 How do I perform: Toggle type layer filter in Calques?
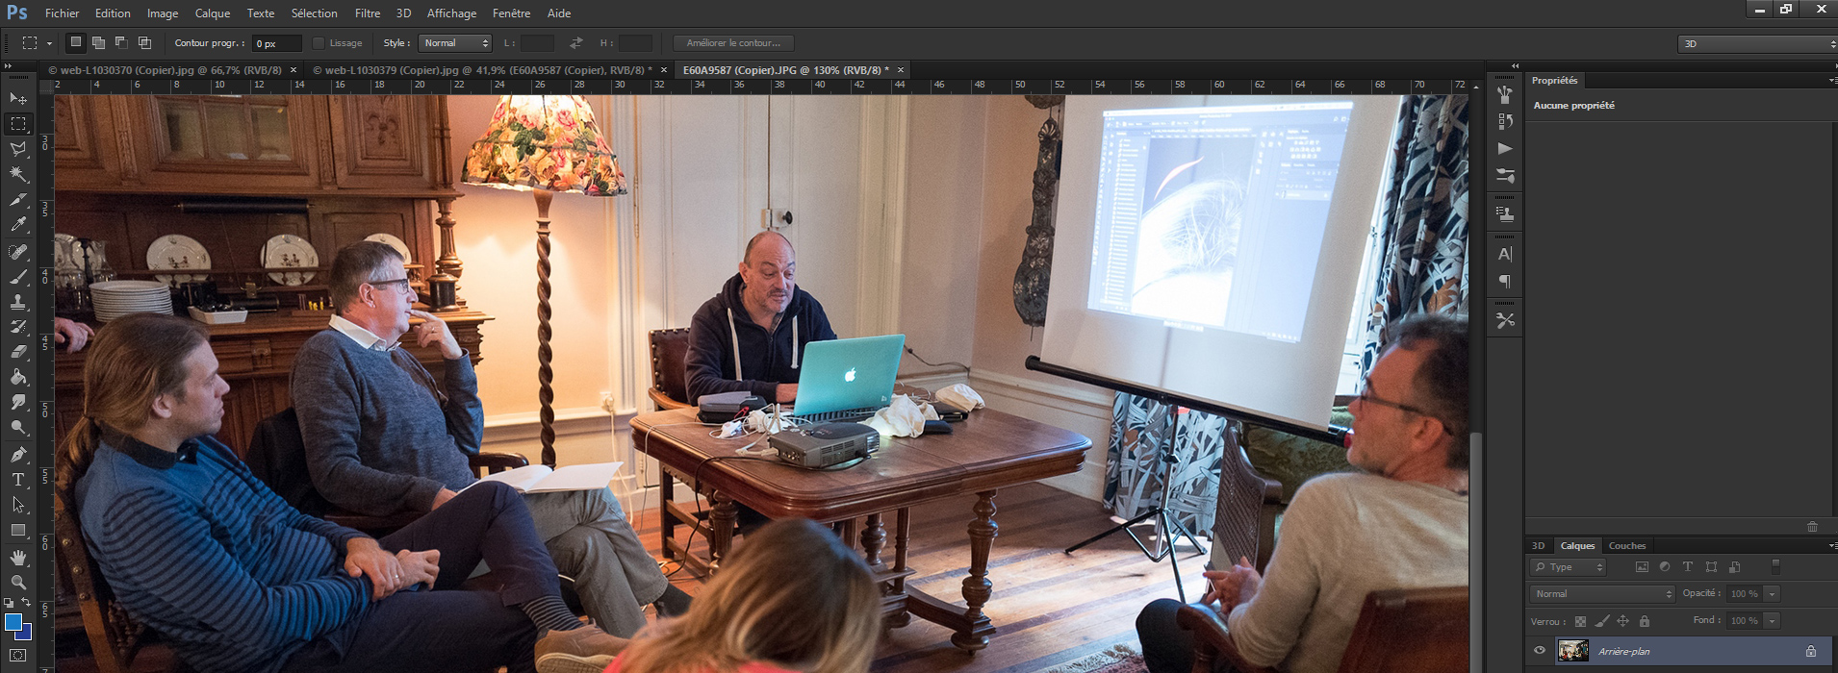pyautogui.click(x=1688, y=567)
